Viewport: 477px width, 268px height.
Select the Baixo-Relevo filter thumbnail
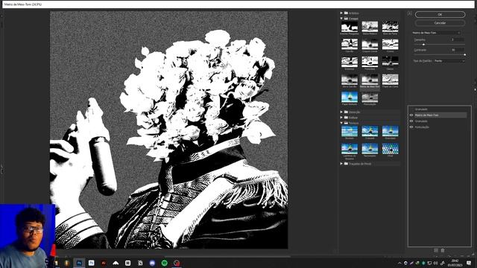370,27
